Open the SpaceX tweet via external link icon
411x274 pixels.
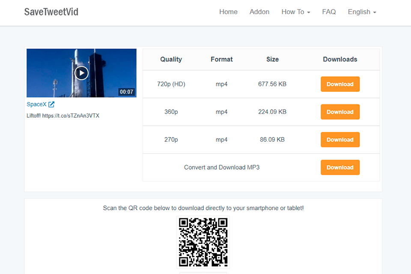[x=51, y=104]
